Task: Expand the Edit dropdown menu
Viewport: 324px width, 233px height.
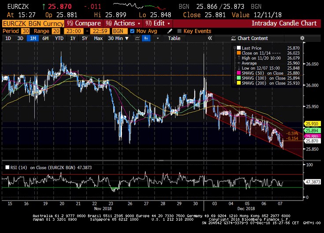Action: (x=160, y=23)
